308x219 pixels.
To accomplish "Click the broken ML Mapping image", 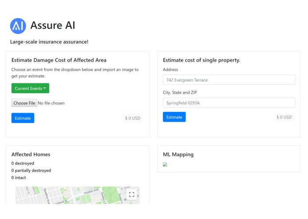I will coord(165,164).
